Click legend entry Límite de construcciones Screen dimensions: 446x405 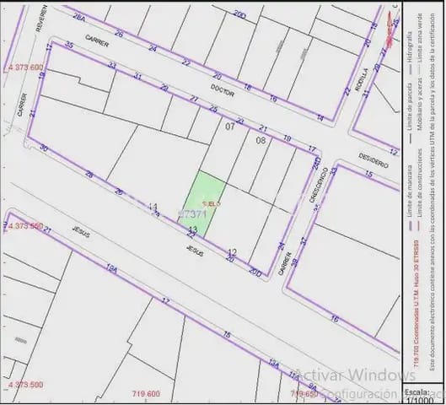coord(420,183)
